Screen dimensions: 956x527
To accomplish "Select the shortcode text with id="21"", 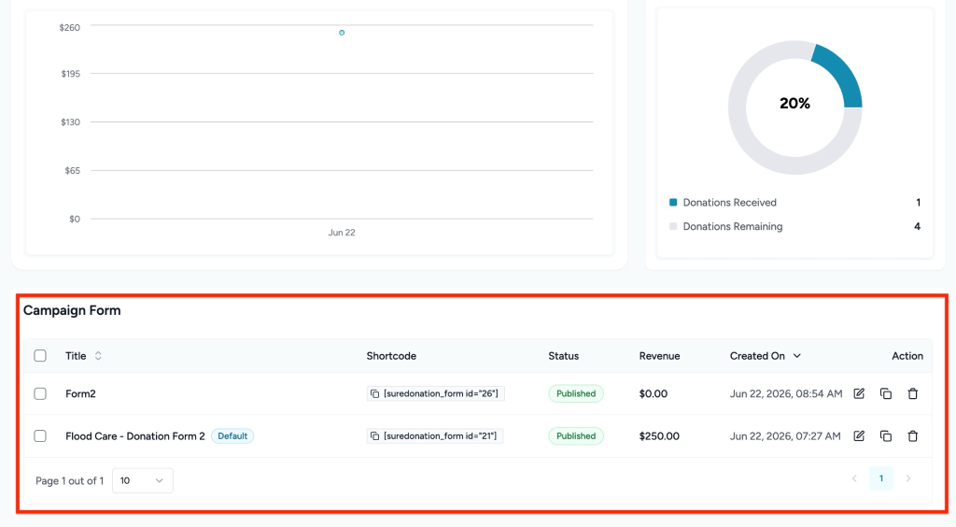I will click(441, 435).
